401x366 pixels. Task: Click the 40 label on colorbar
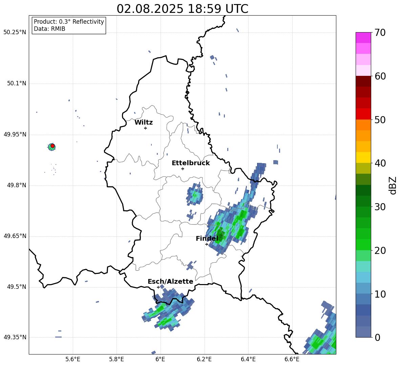coord(380,163)
